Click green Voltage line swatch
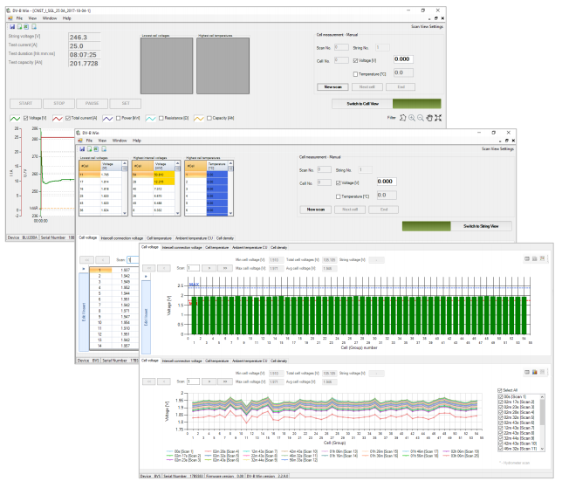The image size is (562, 481). tap(15, 118)
